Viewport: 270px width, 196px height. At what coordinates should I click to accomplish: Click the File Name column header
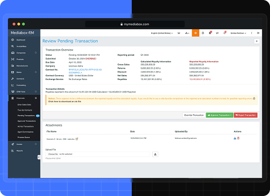point(52,131)
